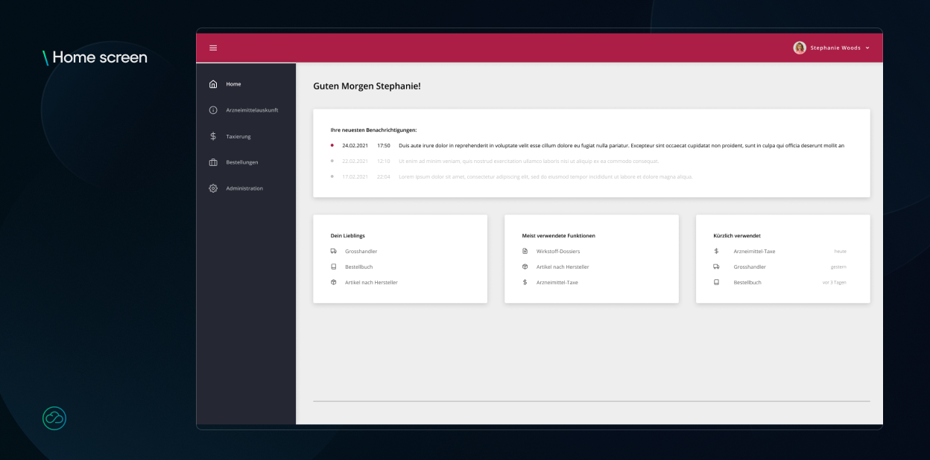Open the 17.02.2021 Lorem ipsum notification
This screenshot has width=930, height=460.
(x=512, y=177)
